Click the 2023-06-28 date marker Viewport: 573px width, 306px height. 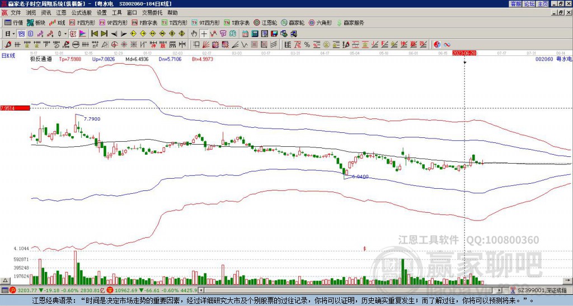point(464,53)
